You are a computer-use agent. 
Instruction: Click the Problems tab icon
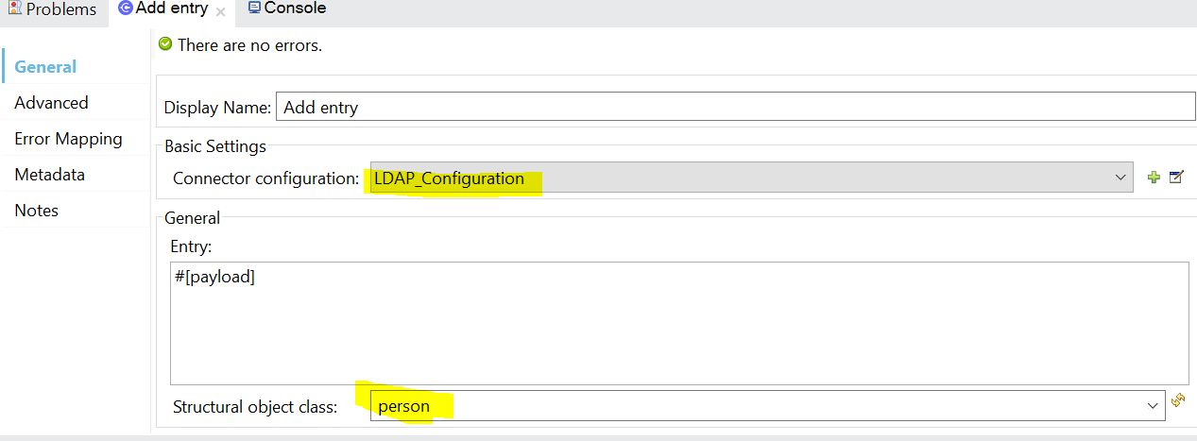point(13,9)
